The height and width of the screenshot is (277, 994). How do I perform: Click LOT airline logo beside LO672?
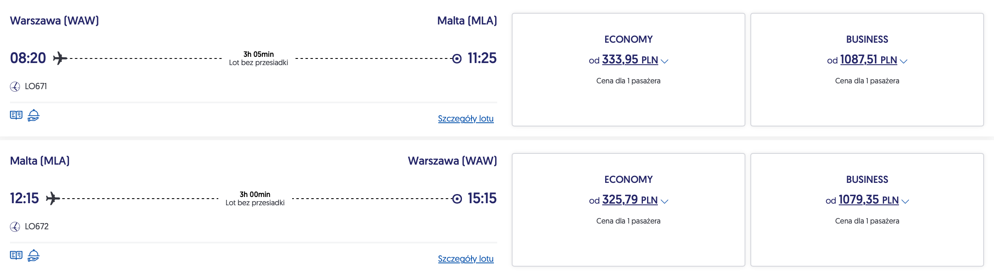point(15,227)
